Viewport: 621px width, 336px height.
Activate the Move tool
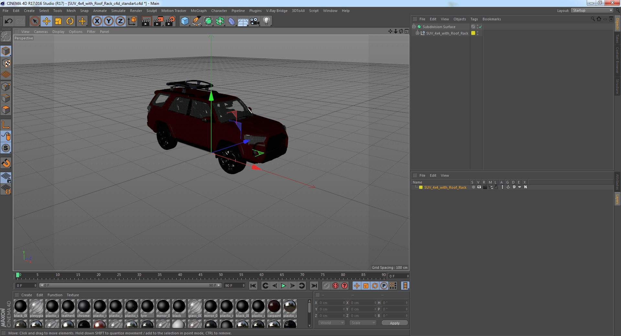coord(46,21)
